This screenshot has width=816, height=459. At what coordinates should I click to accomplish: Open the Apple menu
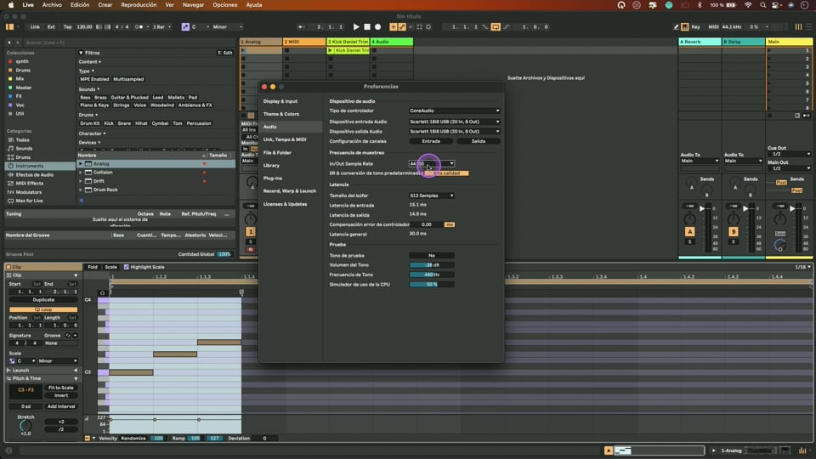click(x=10, y=5)
